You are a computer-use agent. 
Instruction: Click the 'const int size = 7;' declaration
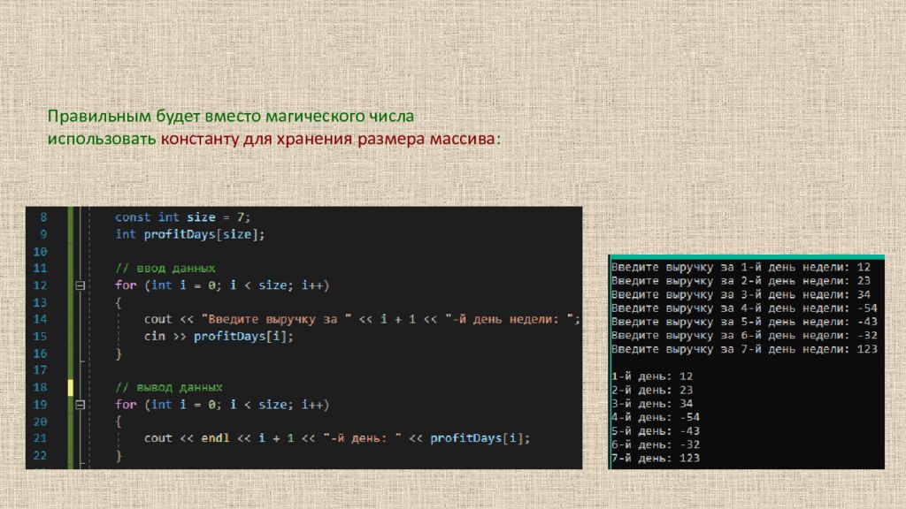click(x=188, y=217)
